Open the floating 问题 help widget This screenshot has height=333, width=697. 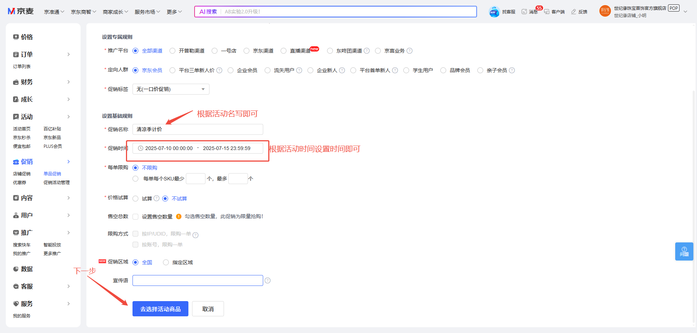click(x=684, y=251)
